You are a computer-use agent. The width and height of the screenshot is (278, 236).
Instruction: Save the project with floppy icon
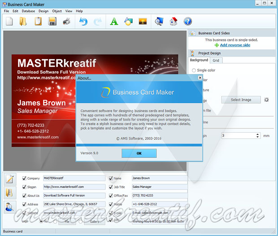pyautogui.click(x=52, y=22)
